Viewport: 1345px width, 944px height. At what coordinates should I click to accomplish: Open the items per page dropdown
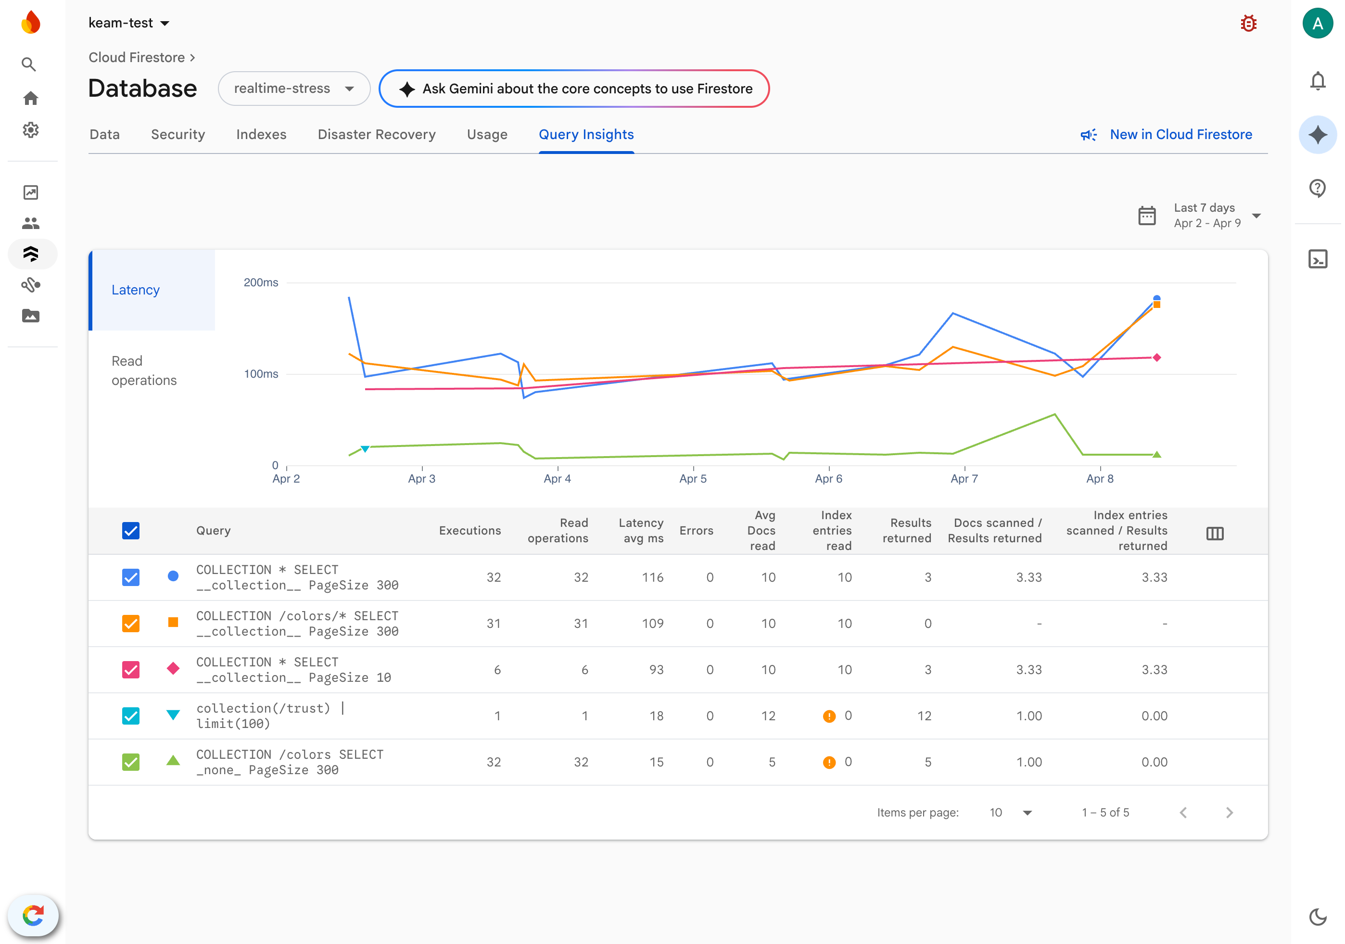point(1011,812)
